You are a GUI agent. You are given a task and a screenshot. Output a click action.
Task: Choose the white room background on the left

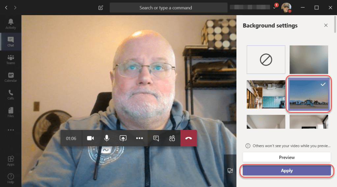[266, 122]
